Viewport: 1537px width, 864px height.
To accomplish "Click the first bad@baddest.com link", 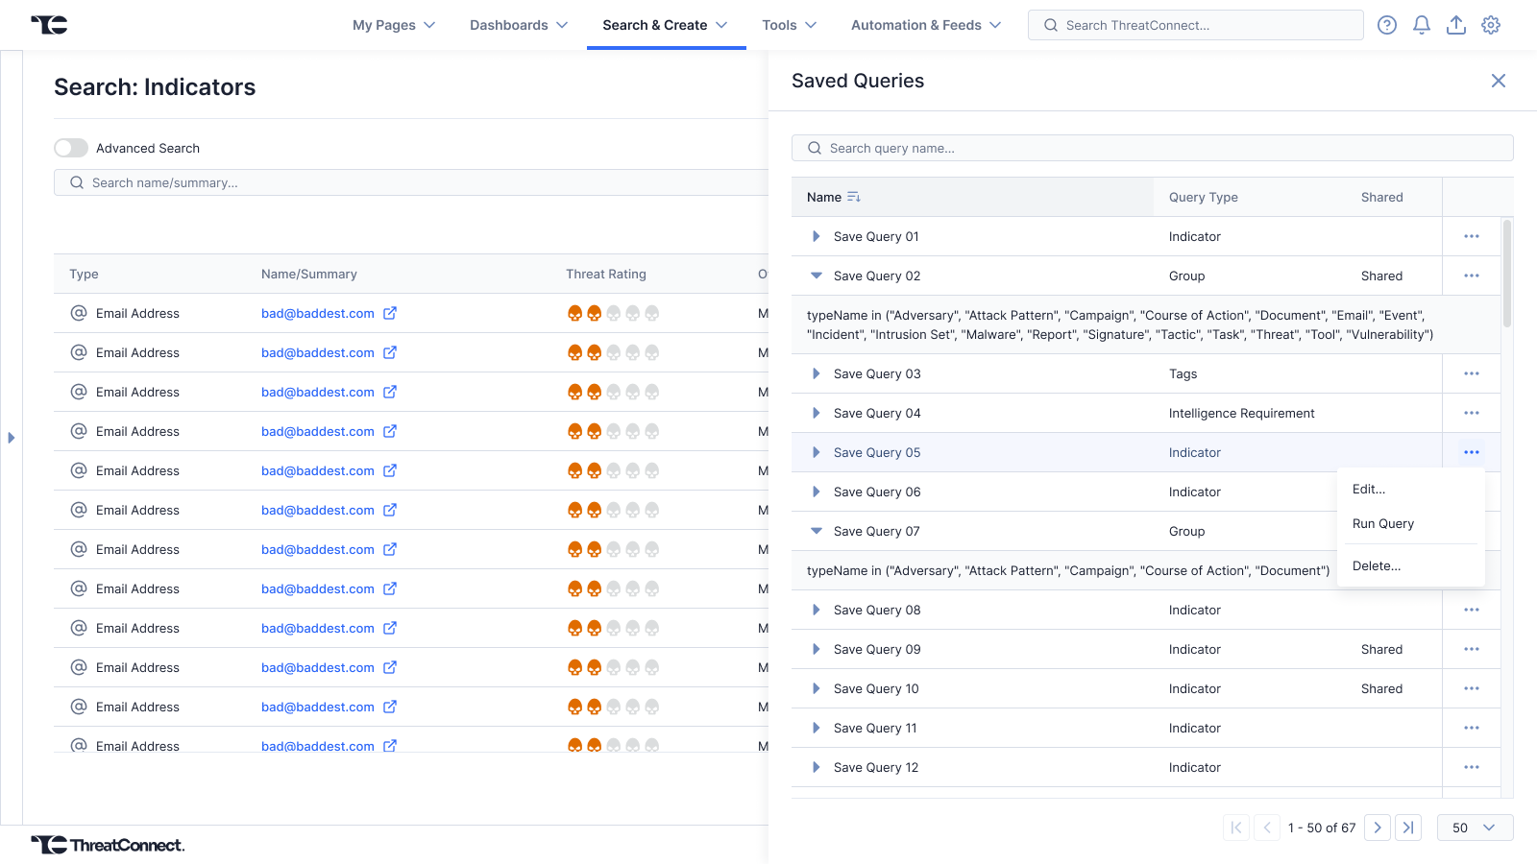I will (317, 313).
